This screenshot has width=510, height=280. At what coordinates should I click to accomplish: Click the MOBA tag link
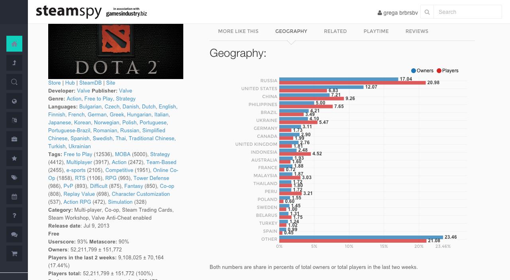click(x=123, y=154)
